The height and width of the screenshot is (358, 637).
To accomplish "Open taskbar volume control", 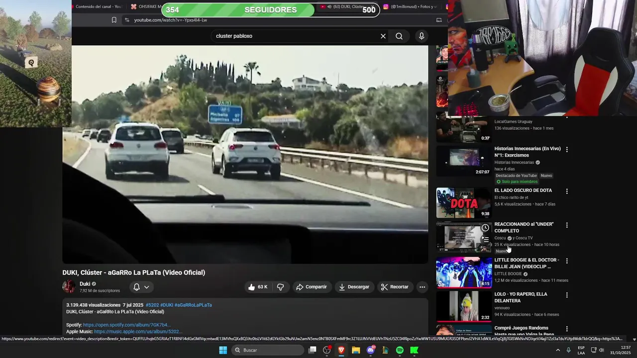I will point(601,350).
